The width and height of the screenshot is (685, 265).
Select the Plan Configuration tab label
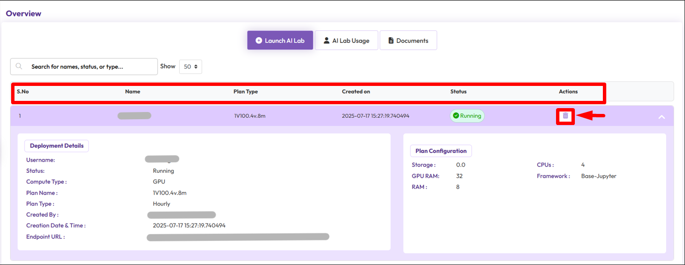point(441,151)
